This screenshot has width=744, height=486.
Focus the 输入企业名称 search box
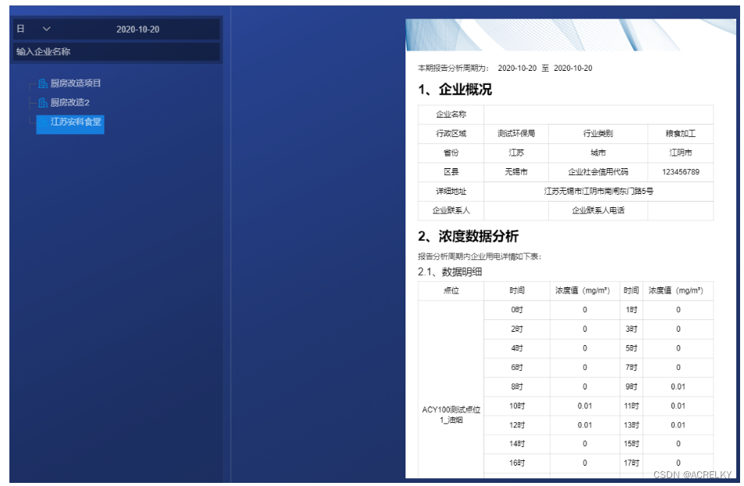pos(117,51)
